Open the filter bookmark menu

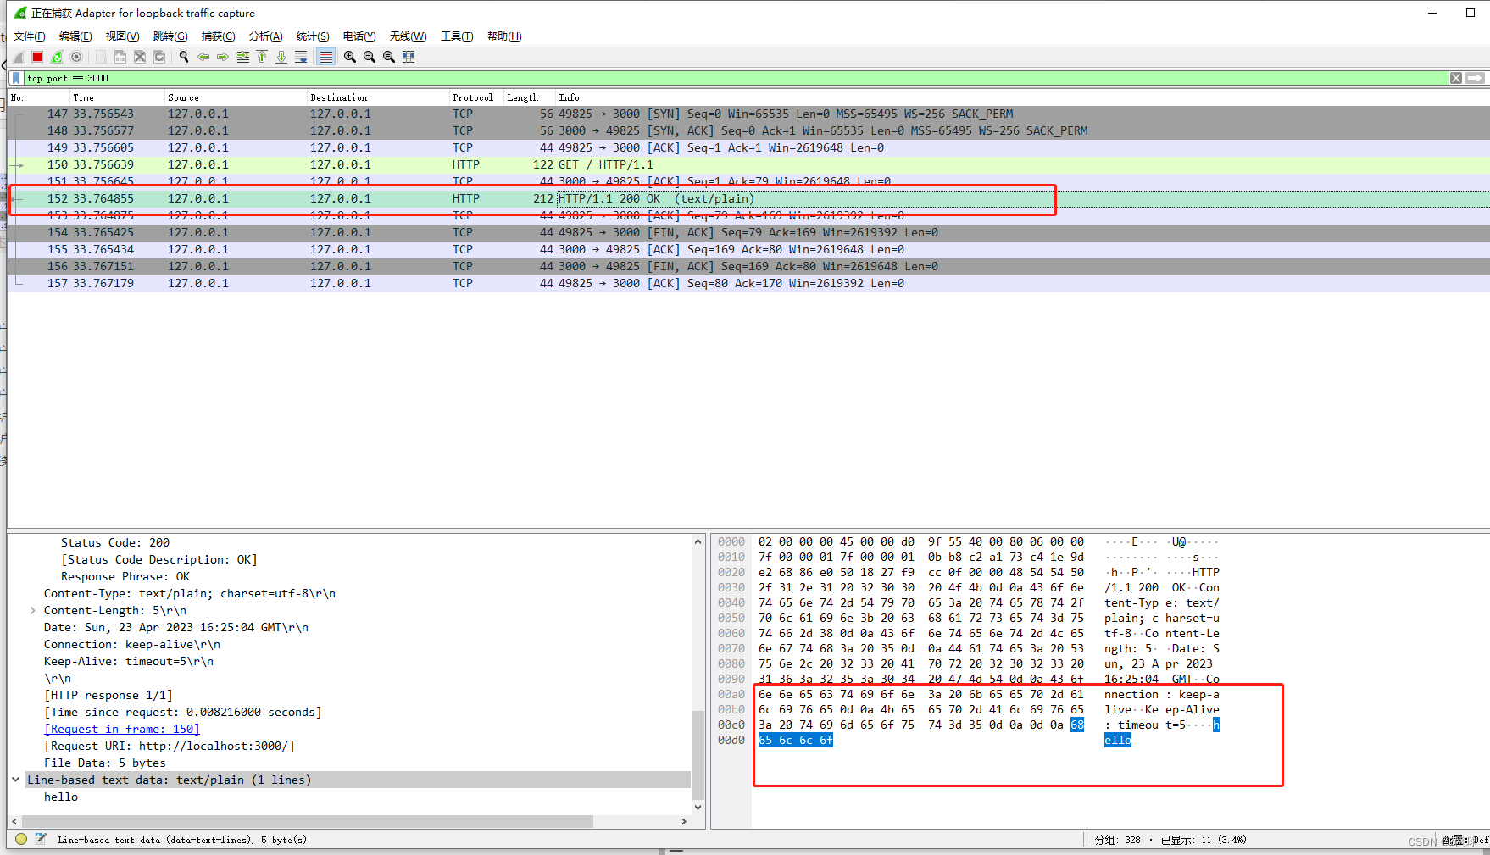click(x=16, y=78)
